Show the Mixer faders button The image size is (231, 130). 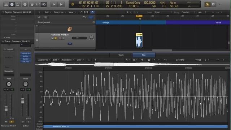(x=38, y=4)
